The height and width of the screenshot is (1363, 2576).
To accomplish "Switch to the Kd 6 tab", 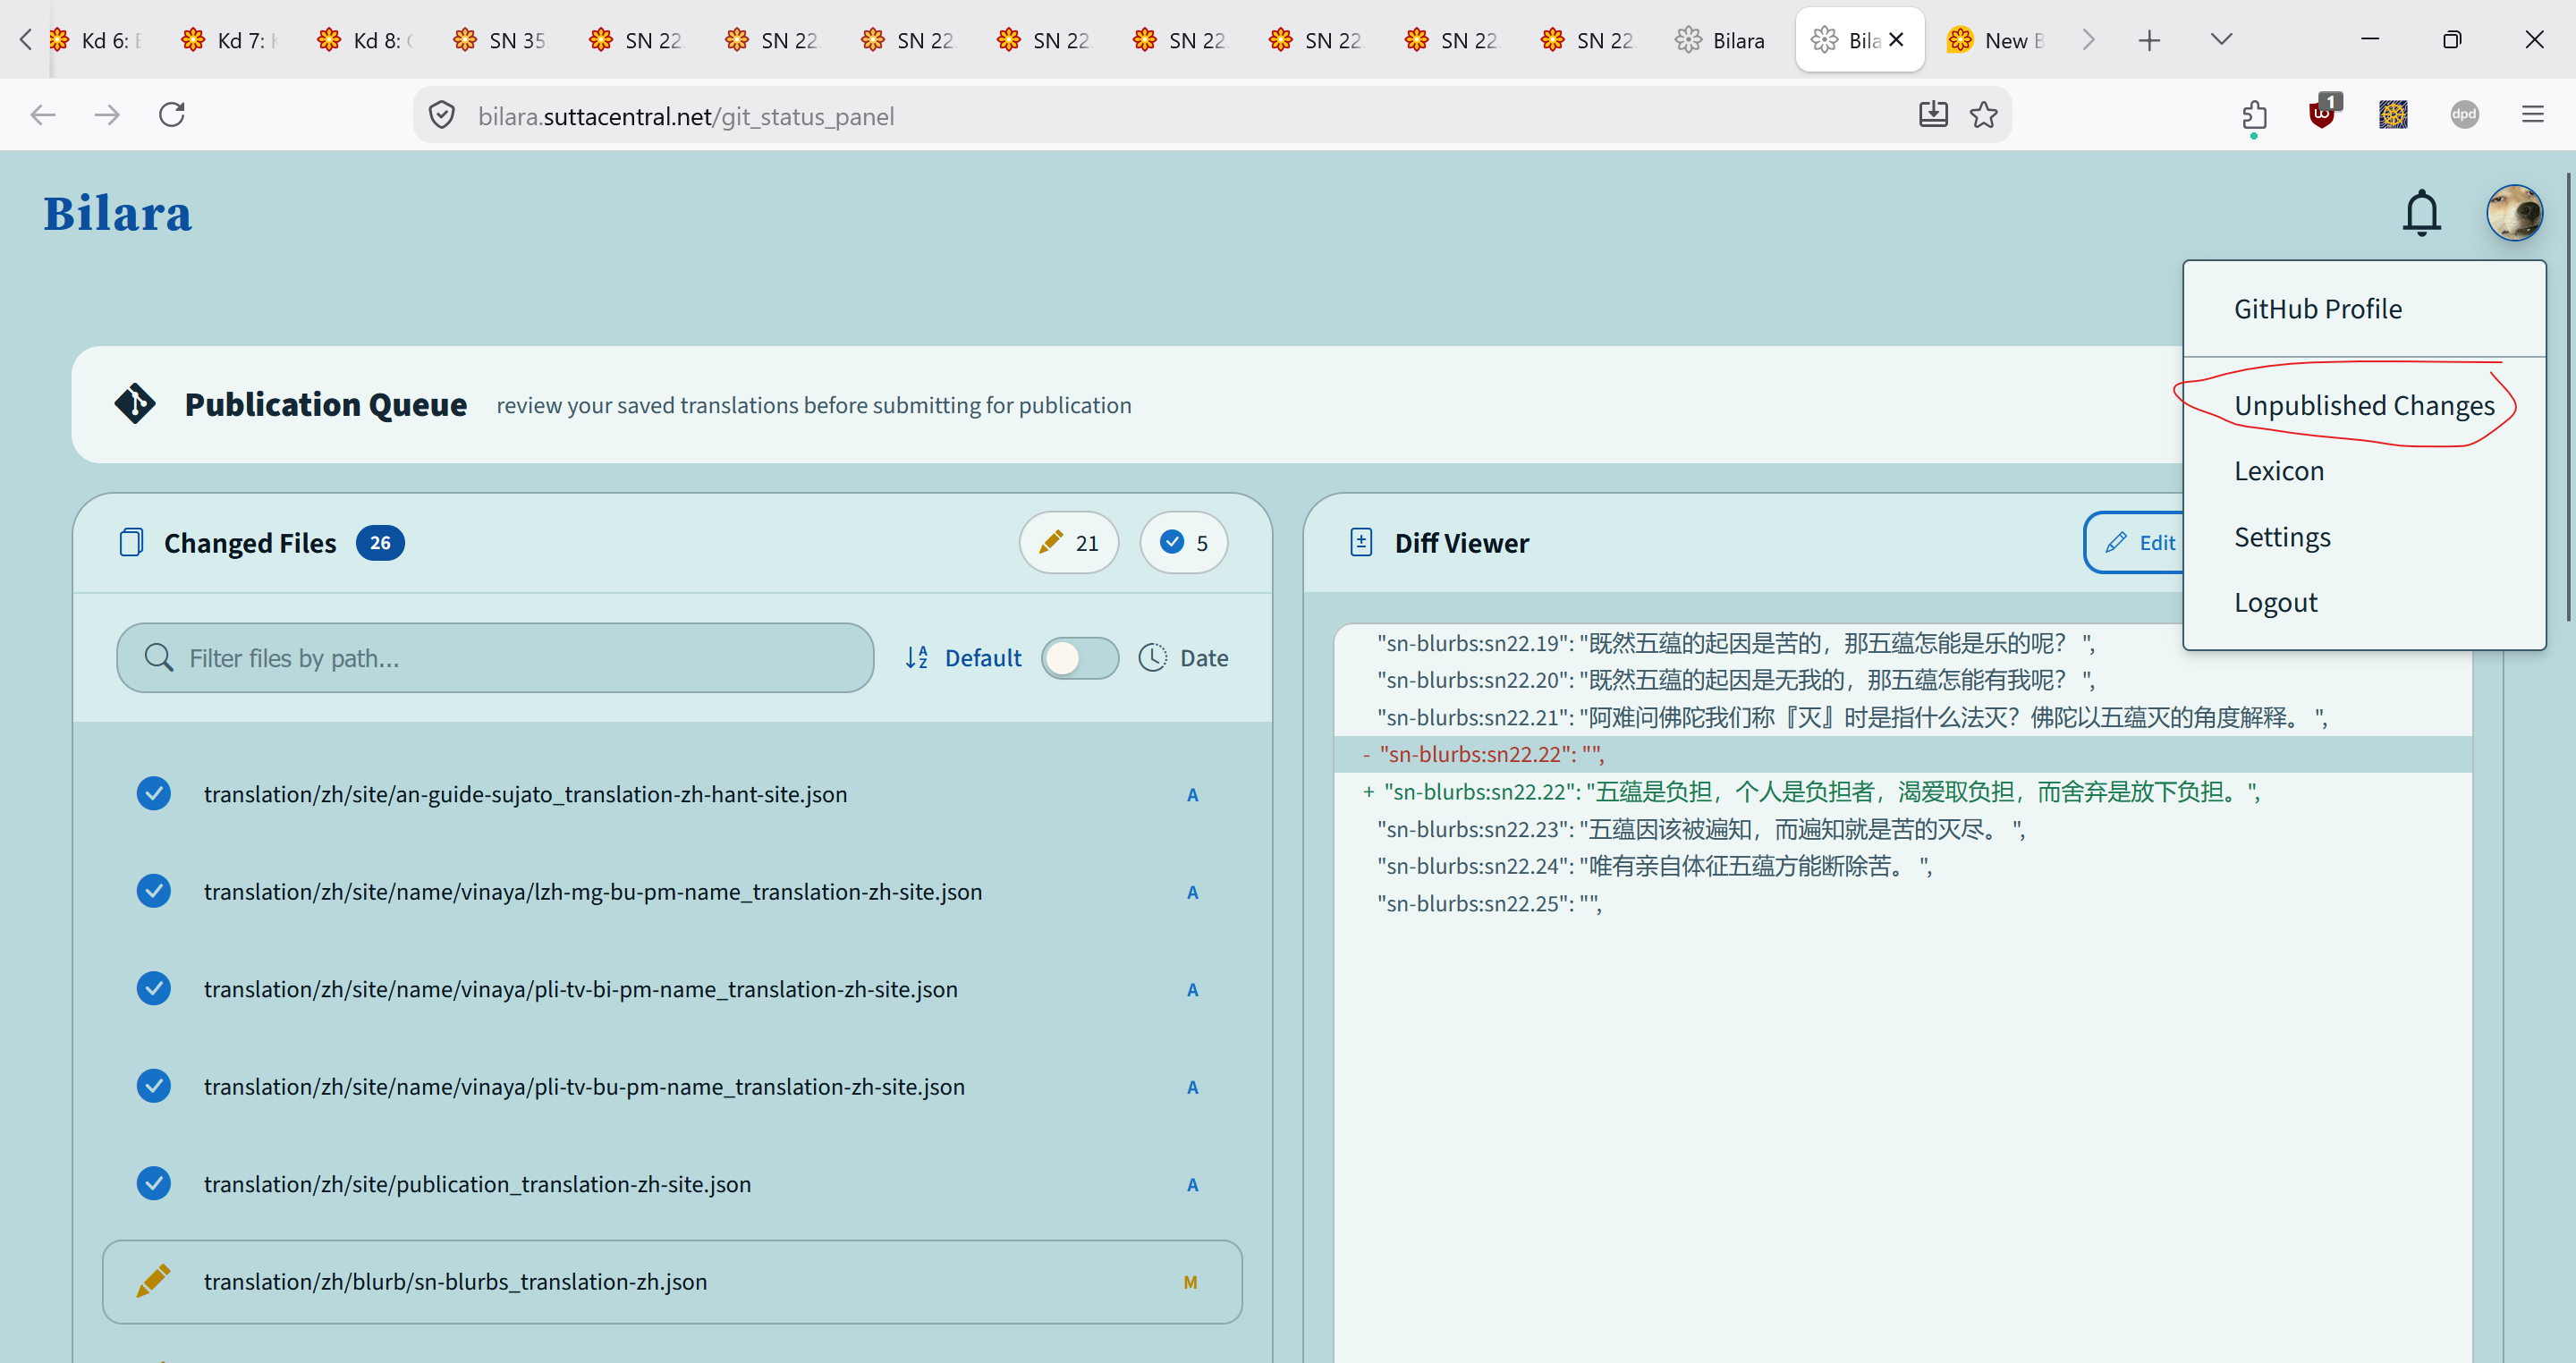I will click(98, 40).
